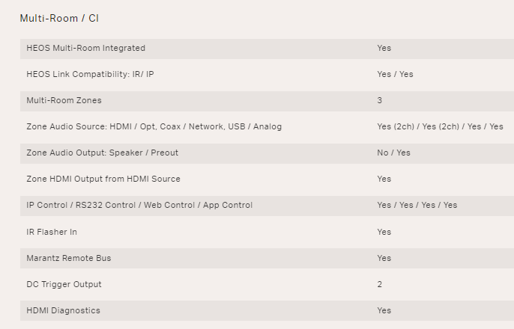Select the IP Control / RS232 Control row label
The width and height of the screenshot is (514, 329).
click(139, 205)
